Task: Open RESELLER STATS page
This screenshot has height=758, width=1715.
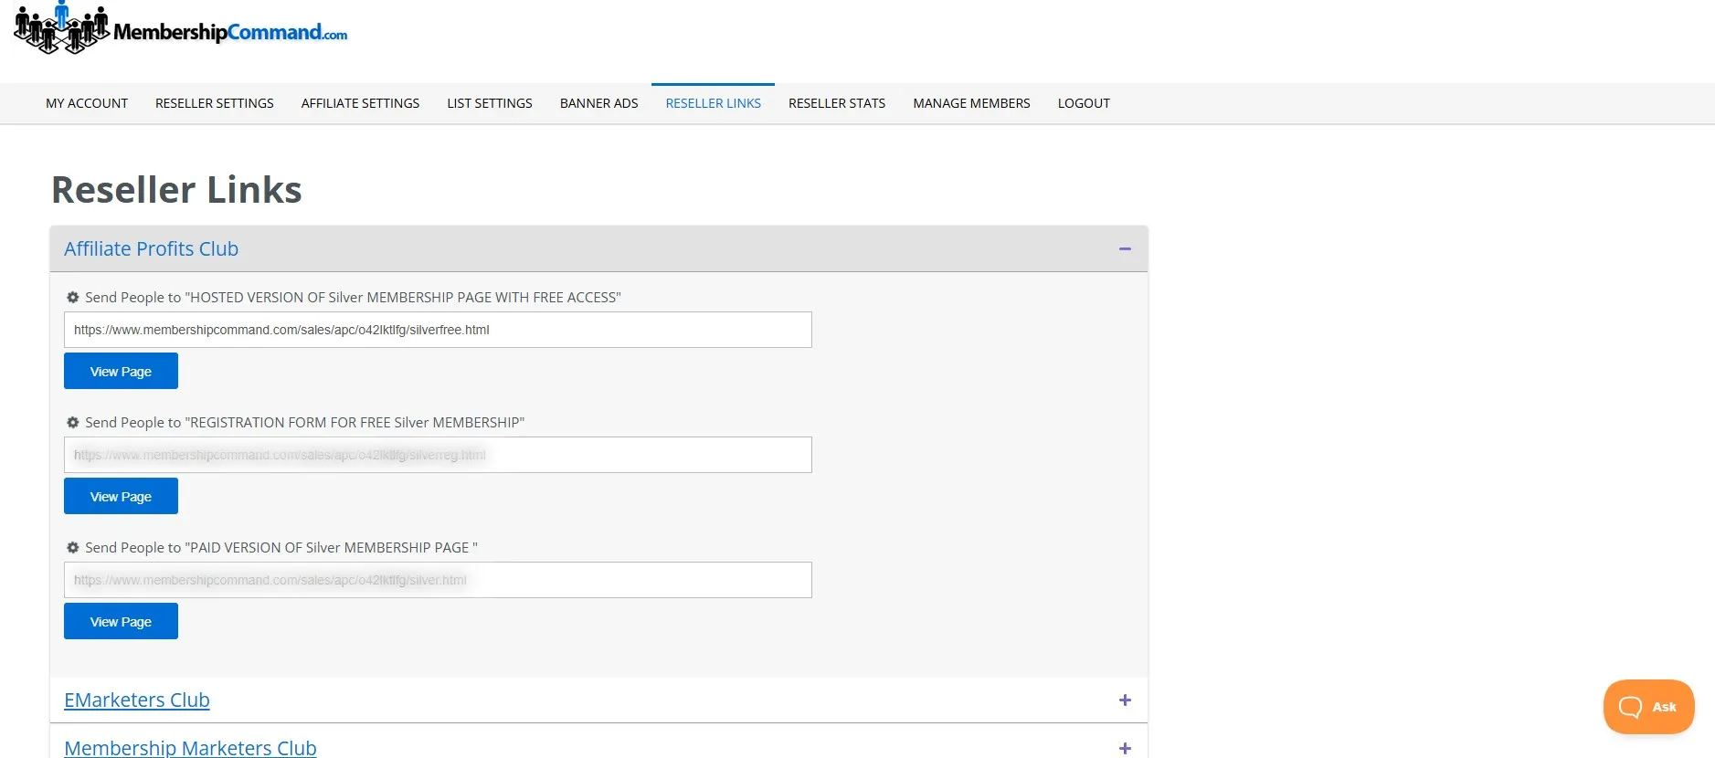Action: coord(837,103)
